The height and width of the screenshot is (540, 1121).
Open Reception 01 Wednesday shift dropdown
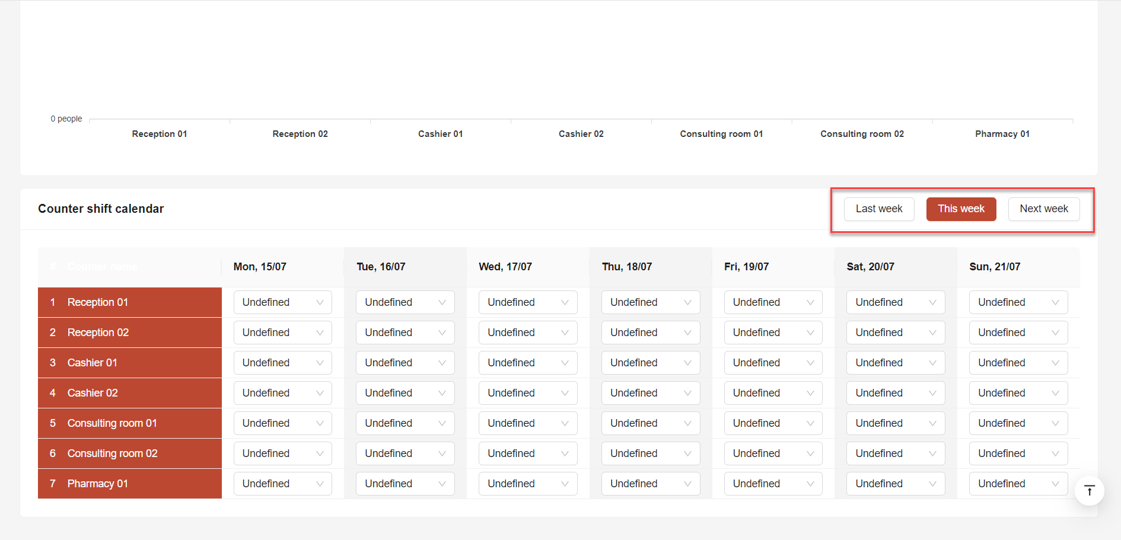pyautogui.click(x=528, y=302)
